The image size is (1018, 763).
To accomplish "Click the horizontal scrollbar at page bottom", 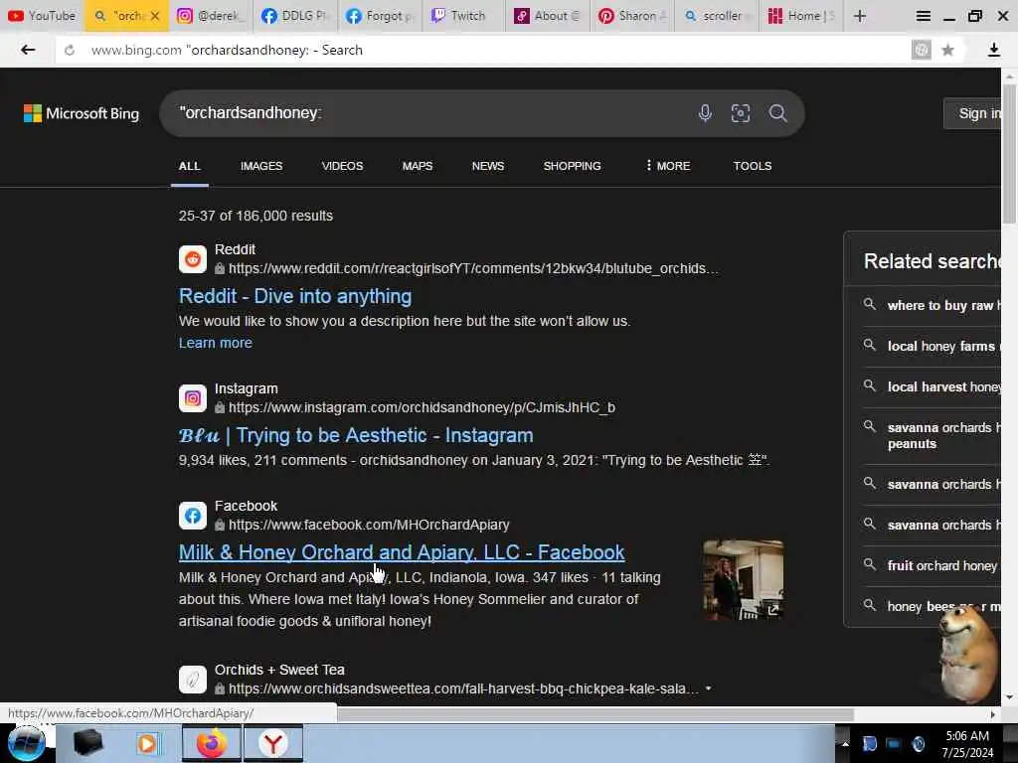I will 595,714.
